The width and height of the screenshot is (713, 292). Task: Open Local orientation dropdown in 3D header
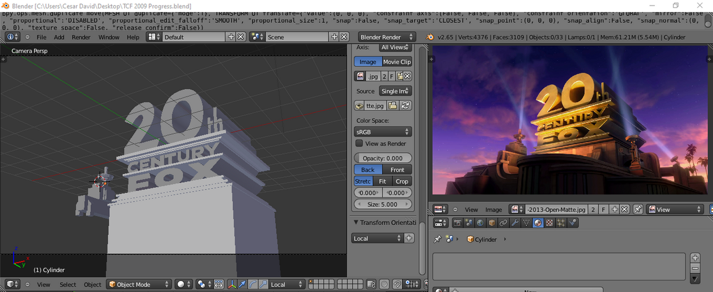tap(286, 284)
